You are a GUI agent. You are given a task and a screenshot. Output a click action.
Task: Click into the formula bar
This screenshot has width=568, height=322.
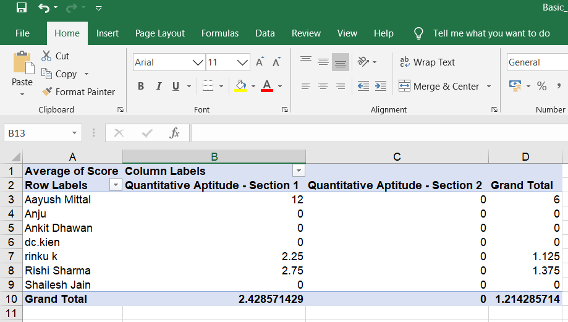point(379,133)
